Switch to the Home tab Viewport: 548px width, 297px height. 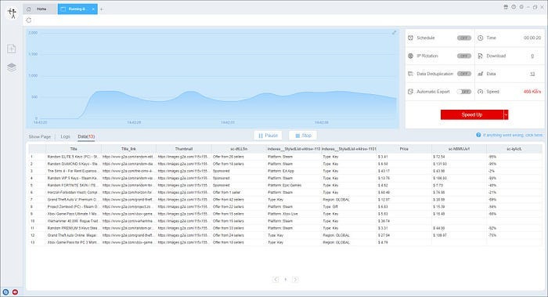40,9
